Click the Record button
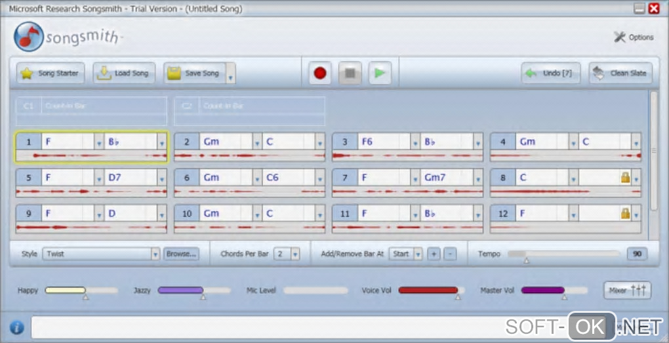Viewport: 669px width, 343px height. [x=320, y=73]
